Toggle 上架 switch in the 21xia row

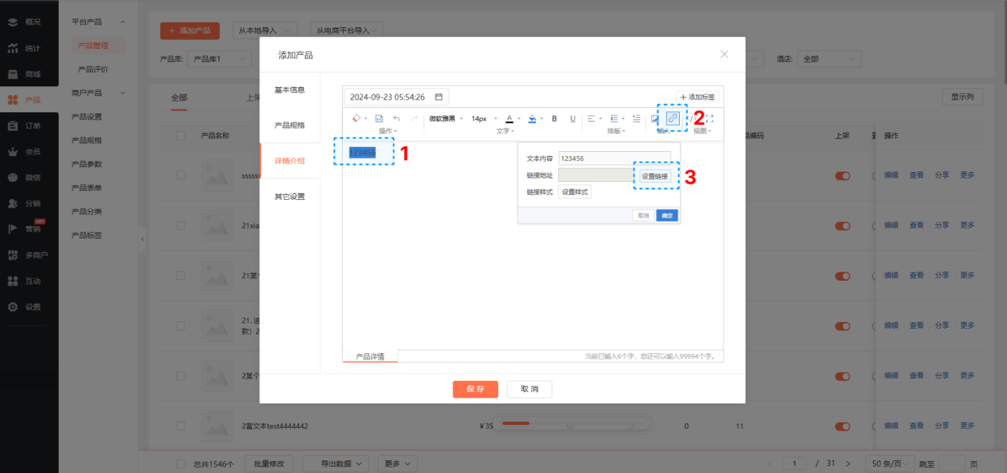coord(842,226)
